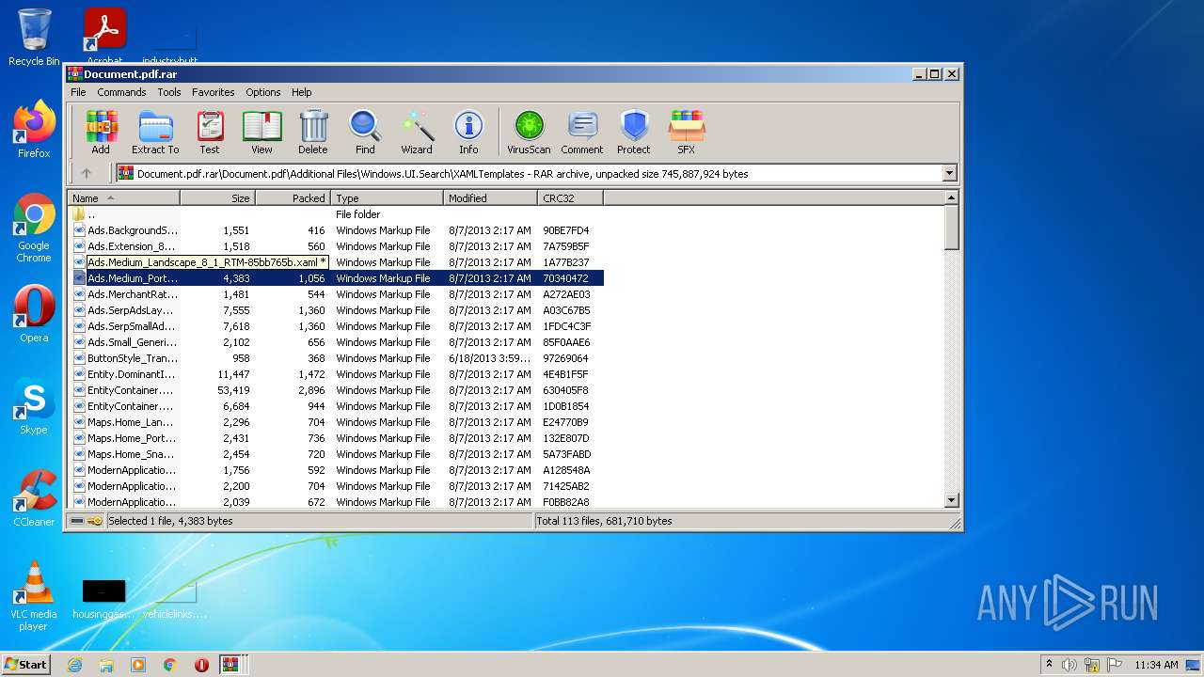Select Maps.Home_Lan... file row
The image size is (1204, 677).
click(x=336, y=422)
